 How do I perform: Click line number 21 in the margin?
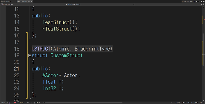click(x=17, y=69)
